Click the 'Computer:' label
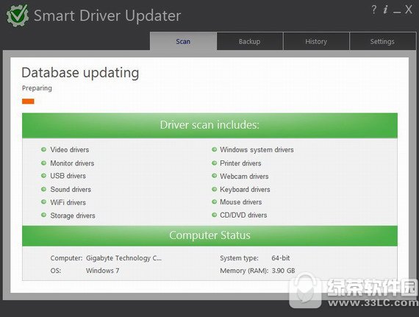The image size is (419, 317). pyautogui.click(x=66, y=258)
